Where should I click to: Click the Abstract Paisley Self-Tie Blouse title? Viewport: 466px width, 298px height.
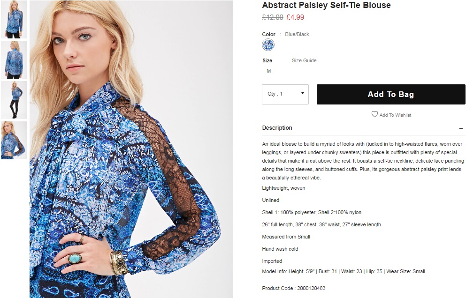(x=326, y=5)
